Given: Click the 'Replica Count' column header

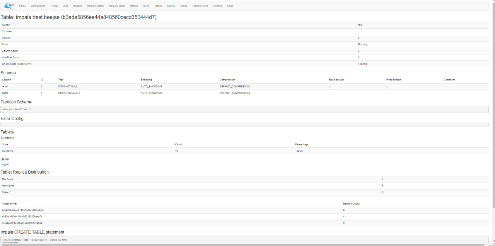Looking at the screenshot, I should pyautogui.click(x=351, y=203).
